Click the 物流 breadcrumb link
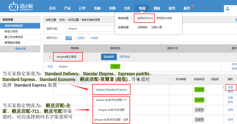The height and width of the screenshot is (124, 237). coord(62,20)
